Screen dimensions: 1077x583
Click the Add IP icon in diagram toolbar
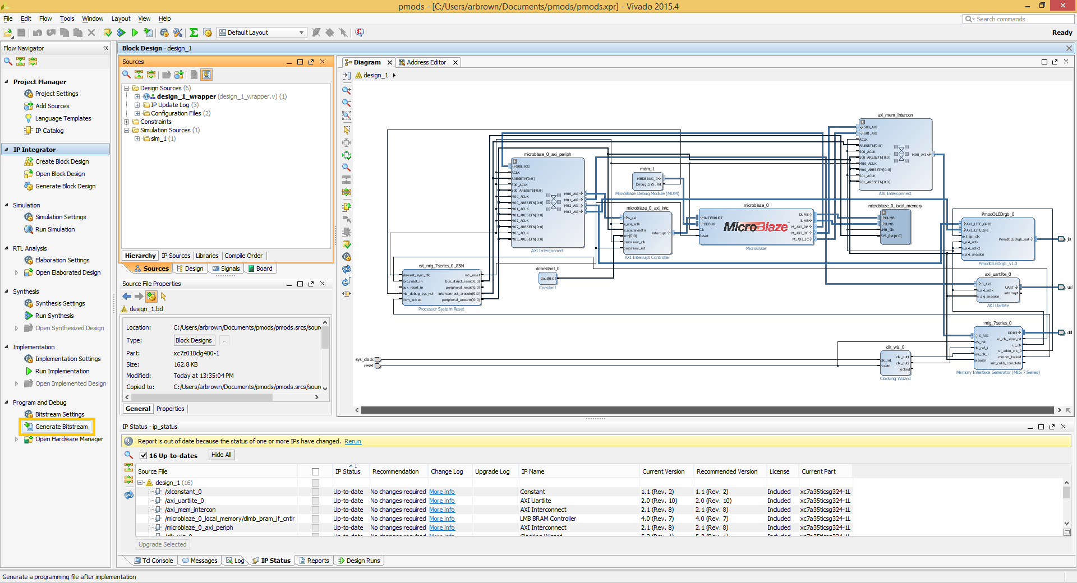pyautogui.click(x=347, y=206)
